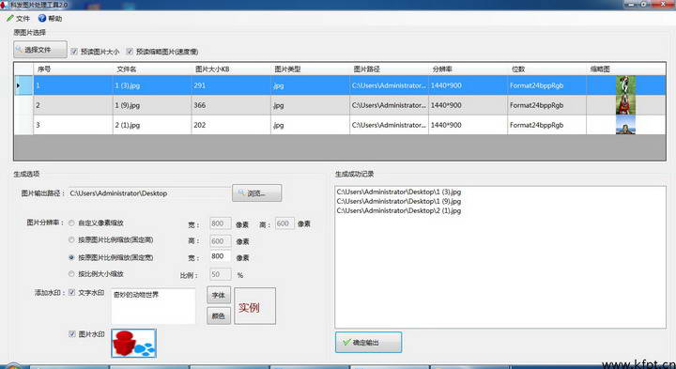Viewport: 676px width, 369px height.
Task: Toggle the 预读缩略图片 checkbox
Action: tap(130, 52)
